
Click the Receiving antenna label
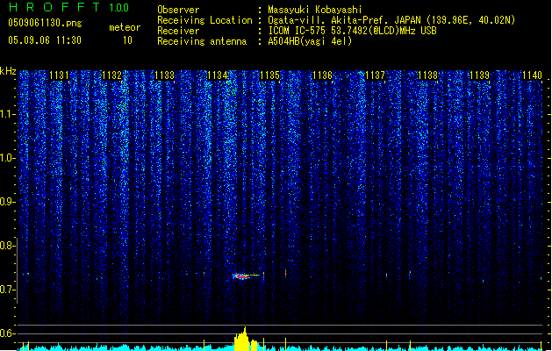[202, 41]
